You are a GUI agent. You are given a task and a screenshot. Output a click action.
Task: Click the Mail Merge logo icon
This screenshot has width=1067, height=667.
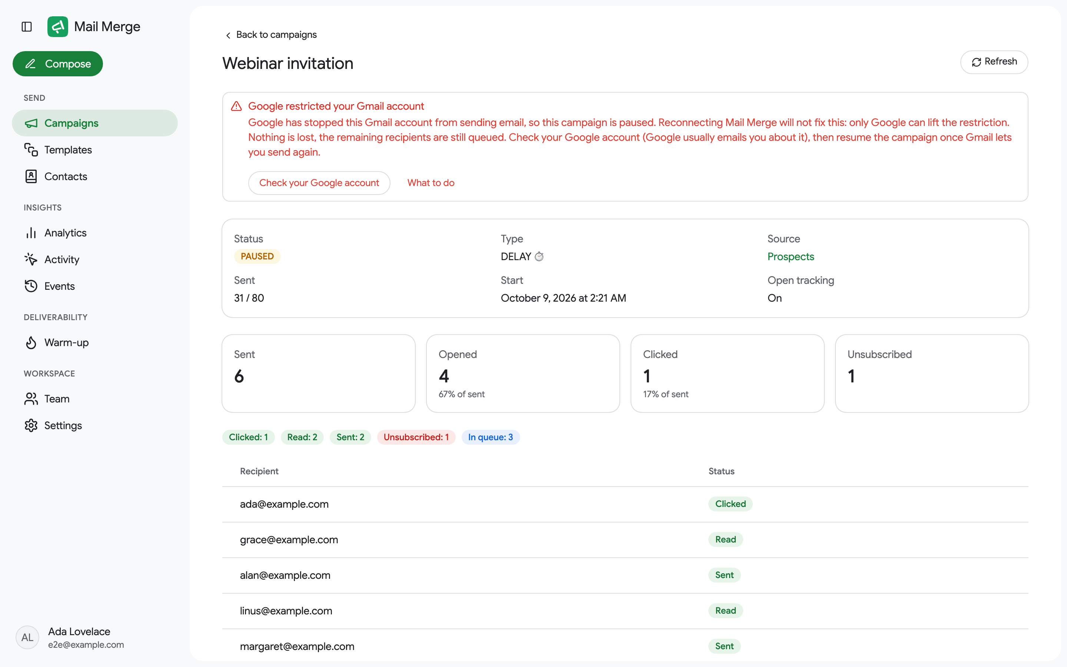[x=58, y=27]
